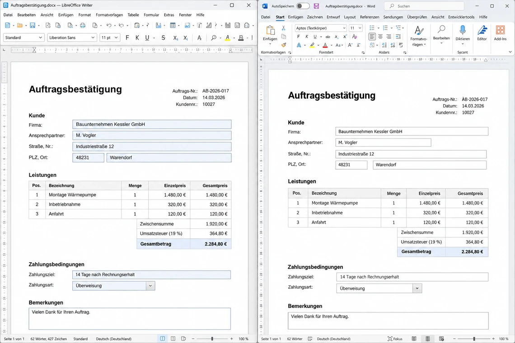Screen dimensions: 515x343
Task: Collapse the Word ribbon using the chevron
Action: 510,52
